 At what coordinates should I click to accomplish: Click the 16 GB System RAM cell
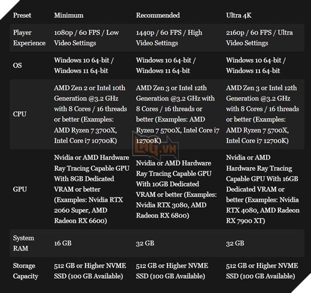click(x=63, y=243)
